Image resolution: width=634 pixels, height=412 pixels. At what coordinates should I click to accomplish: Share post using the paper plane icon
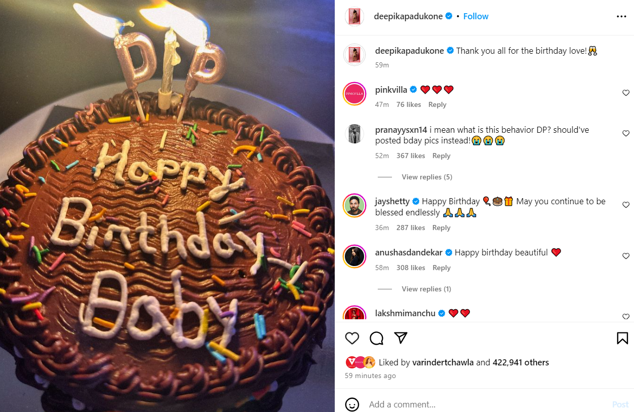tap(401, 338)
